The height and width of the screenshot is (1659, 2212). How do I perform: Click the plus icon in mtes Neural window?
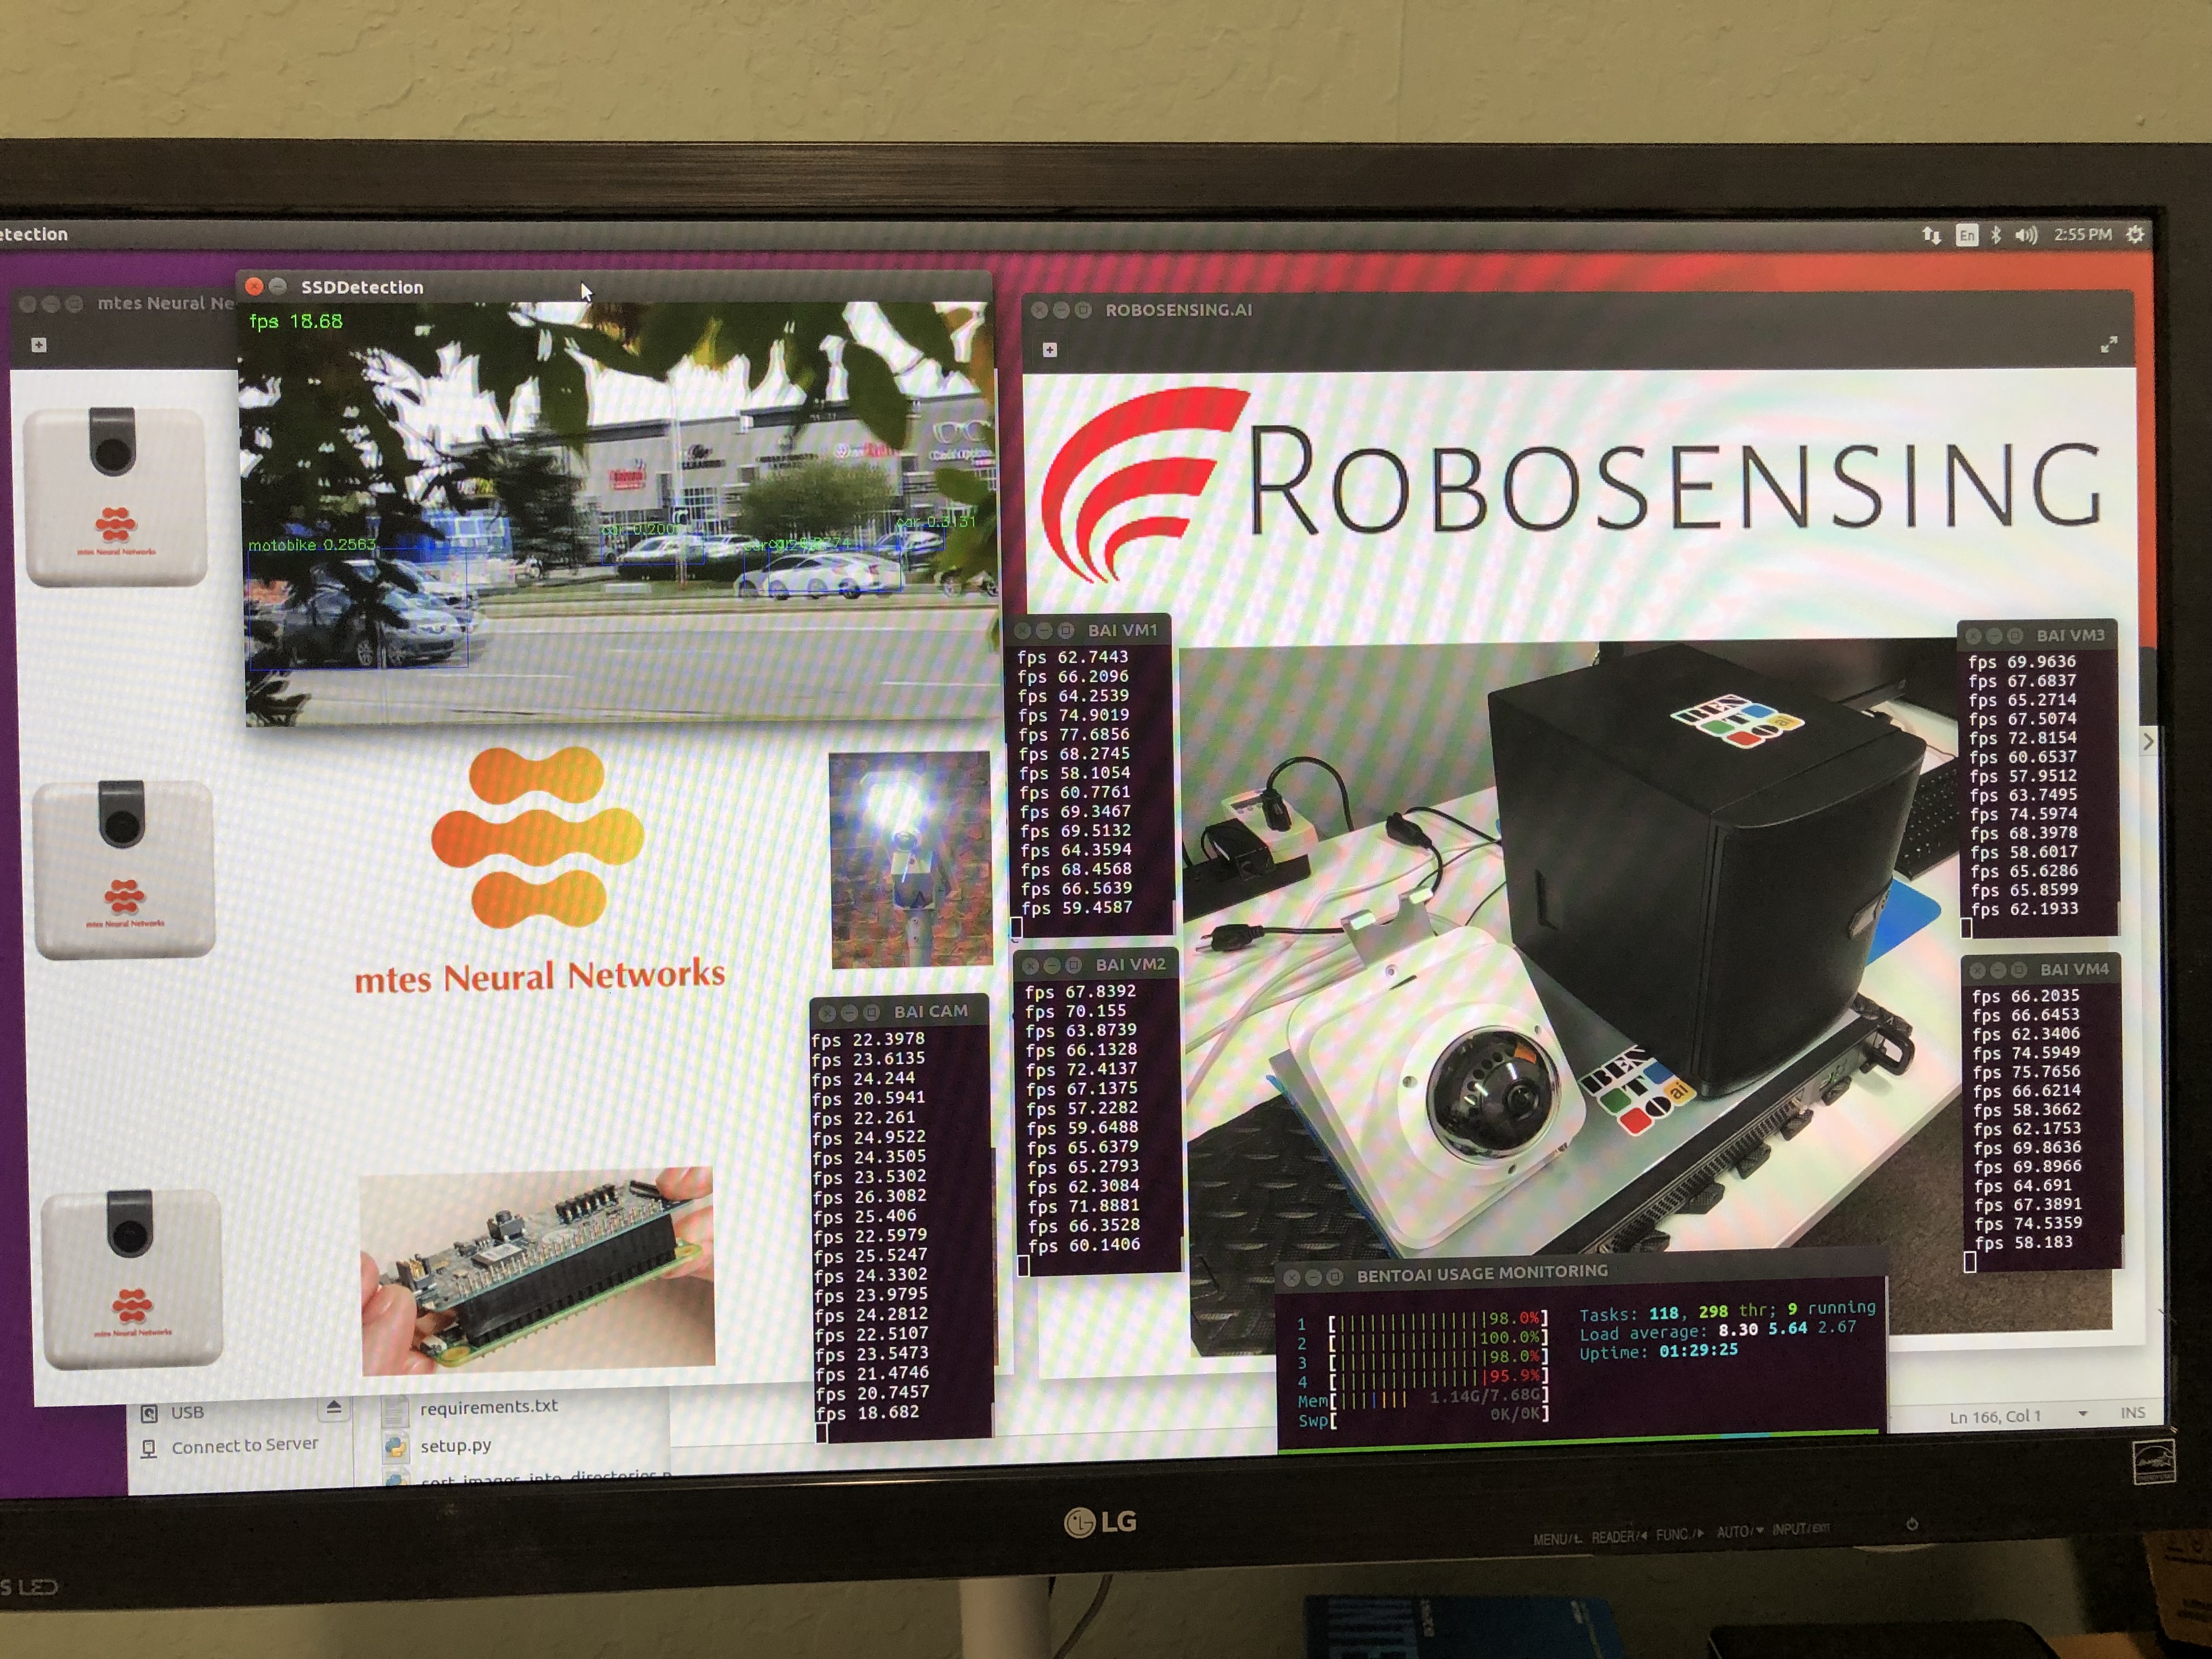(39, 345)
